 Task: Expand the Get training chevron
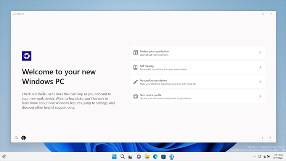tap(260, 67)
